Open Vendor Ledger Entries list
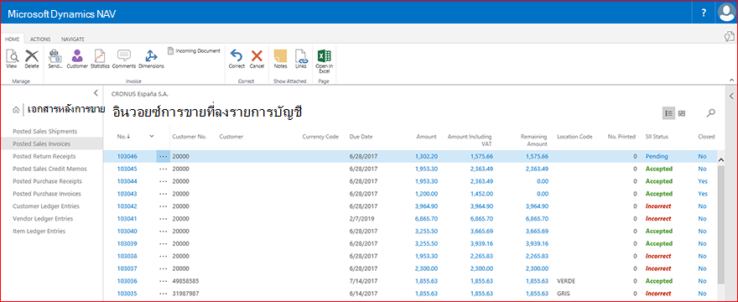The height and width of the screenshot is (302, 738). point(44,219)
